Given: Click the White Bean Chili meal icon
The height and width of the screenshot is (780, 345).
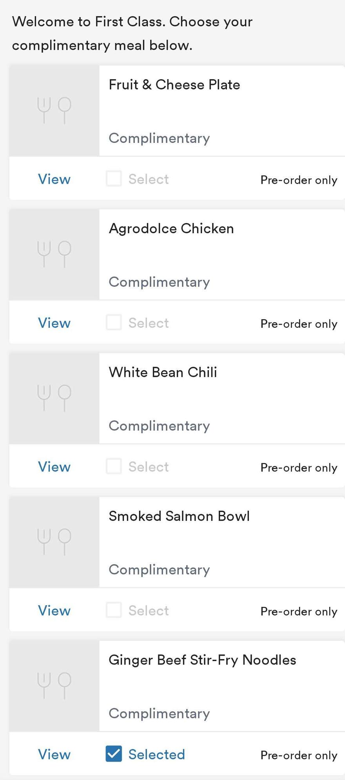Looking at the screenshot, I should [x=54, y=398].
